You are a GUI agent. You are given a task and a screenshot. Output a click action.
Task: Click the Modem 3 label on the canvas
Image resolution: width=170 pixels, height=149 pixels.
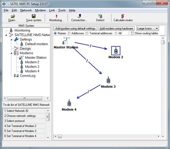[108, 86]
